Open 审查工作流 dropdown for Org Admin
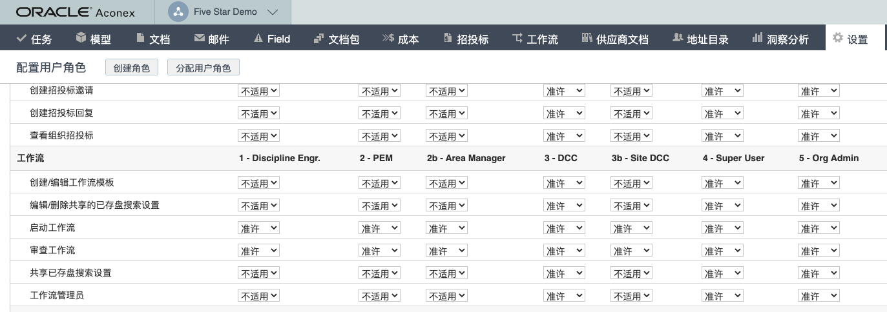The image size is (887, 312). pos(819,250)
